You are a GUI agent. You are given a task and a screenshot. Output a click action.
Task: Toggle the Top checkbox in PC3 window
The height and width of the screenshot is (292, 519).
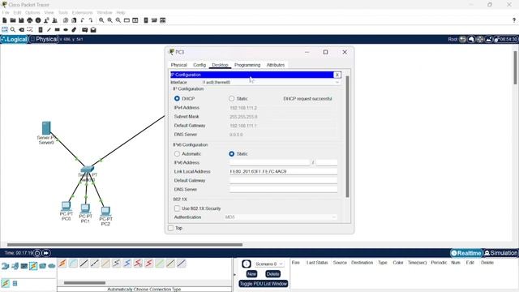click(x=171, y=228)
